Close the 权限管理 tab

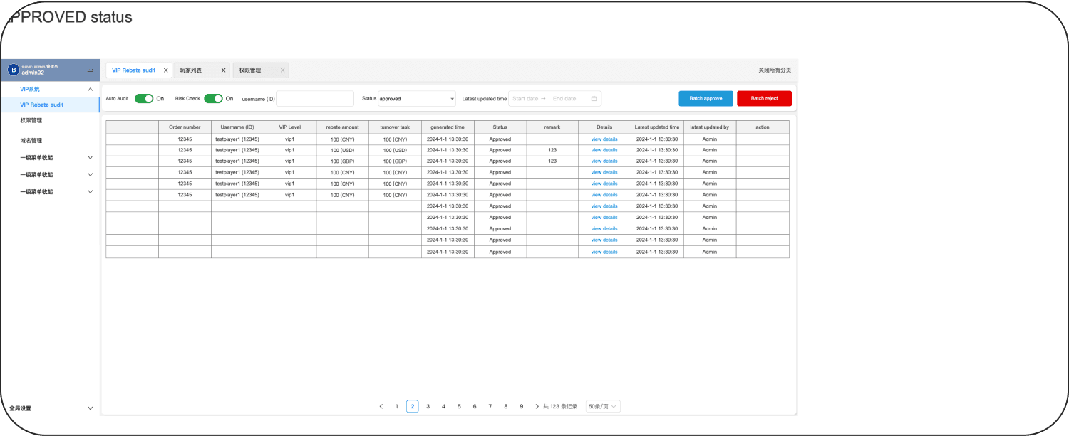point(282,70)
